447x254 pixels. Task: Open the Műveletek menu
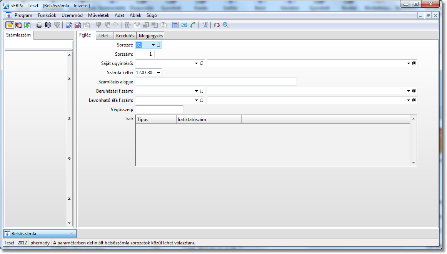(98, 15)
